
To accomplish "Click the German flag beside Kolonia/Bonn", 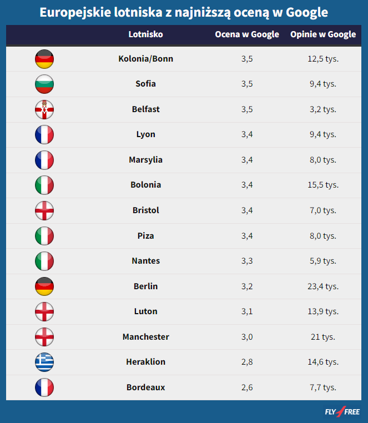I will [x=44, y=59].
